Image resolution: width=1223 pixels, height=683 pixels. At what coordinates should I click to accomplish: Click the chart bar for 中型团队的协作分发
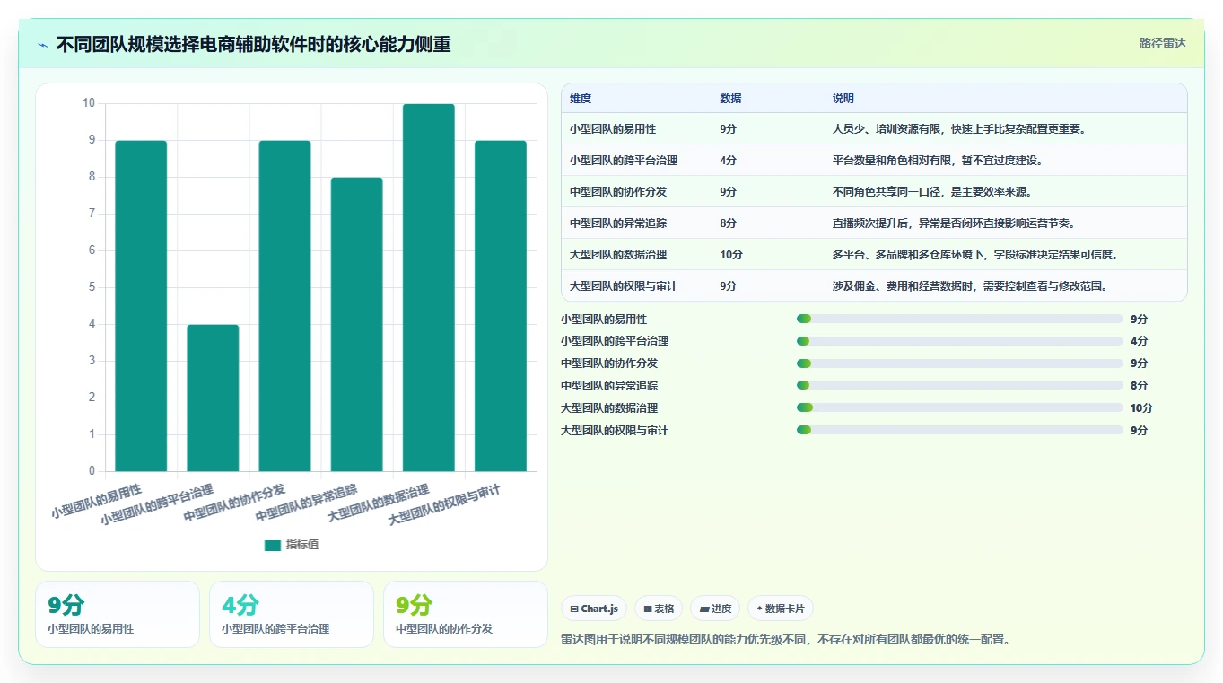click(x=284, y=306)
